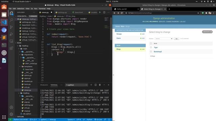Image resolution: width=216 pixels, height=121 pixels.
Task: Open the Accounts icon in VS Code
Action: click(x=11, y=107)
